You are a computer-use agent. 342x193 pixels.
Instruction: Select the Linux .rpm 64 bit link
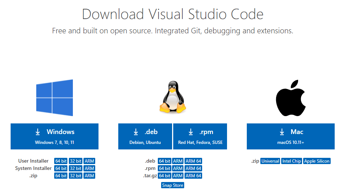(164, 168)
